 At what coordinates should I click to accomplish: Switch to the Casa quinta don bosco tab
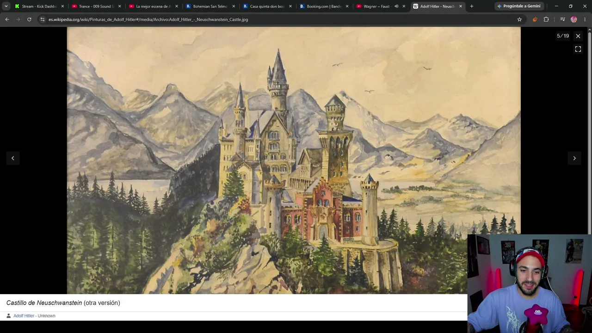tap(267, 6)
